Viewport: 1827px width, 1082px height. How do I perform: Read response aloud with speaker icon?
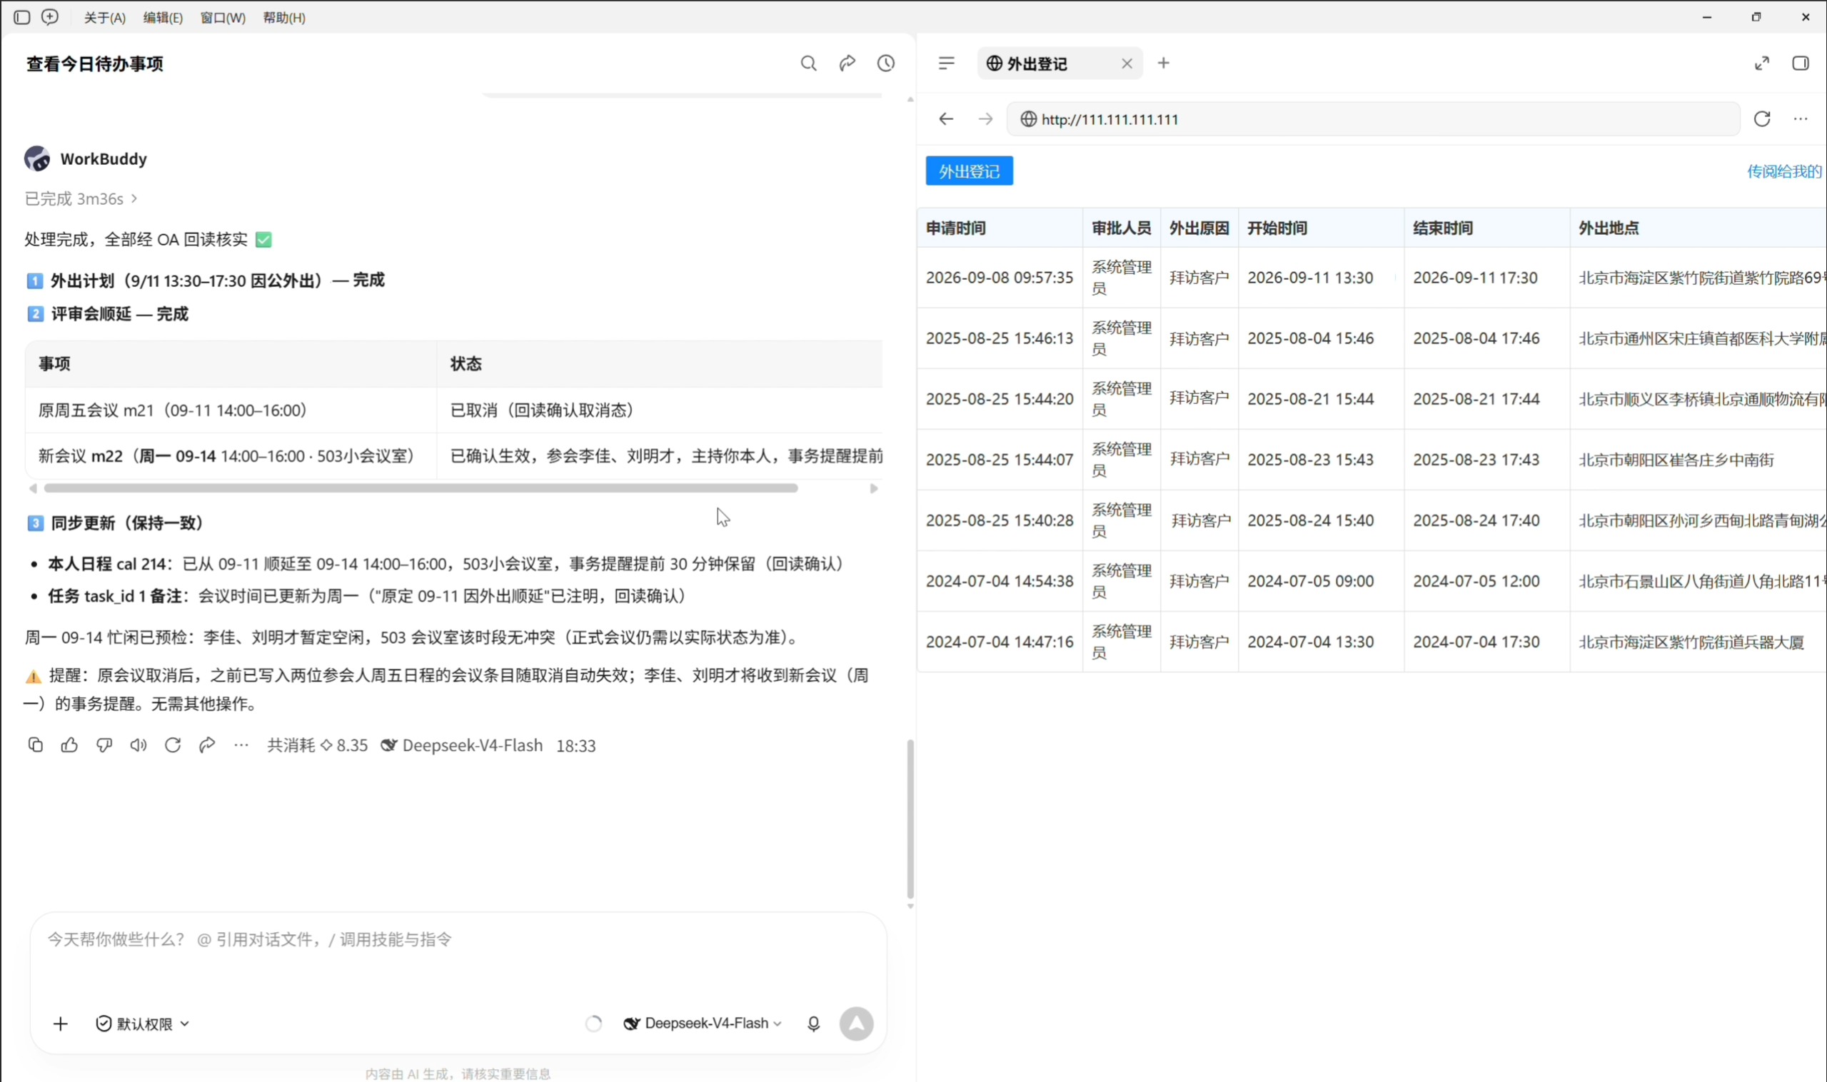pyautogui.click(x=139, y=744)
